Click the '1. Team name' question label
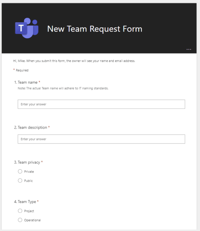 (26, 82)
